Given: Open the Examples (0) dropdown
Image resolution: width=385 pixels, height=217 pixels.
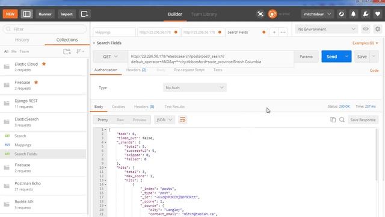Looking at the screenshot, I should tap(365, 43).
